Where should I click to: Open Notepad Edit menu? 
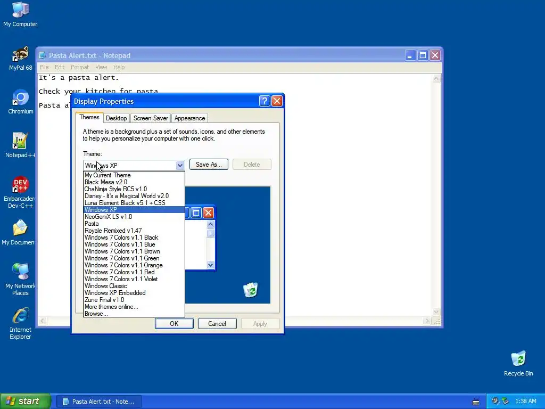(60, 67)
